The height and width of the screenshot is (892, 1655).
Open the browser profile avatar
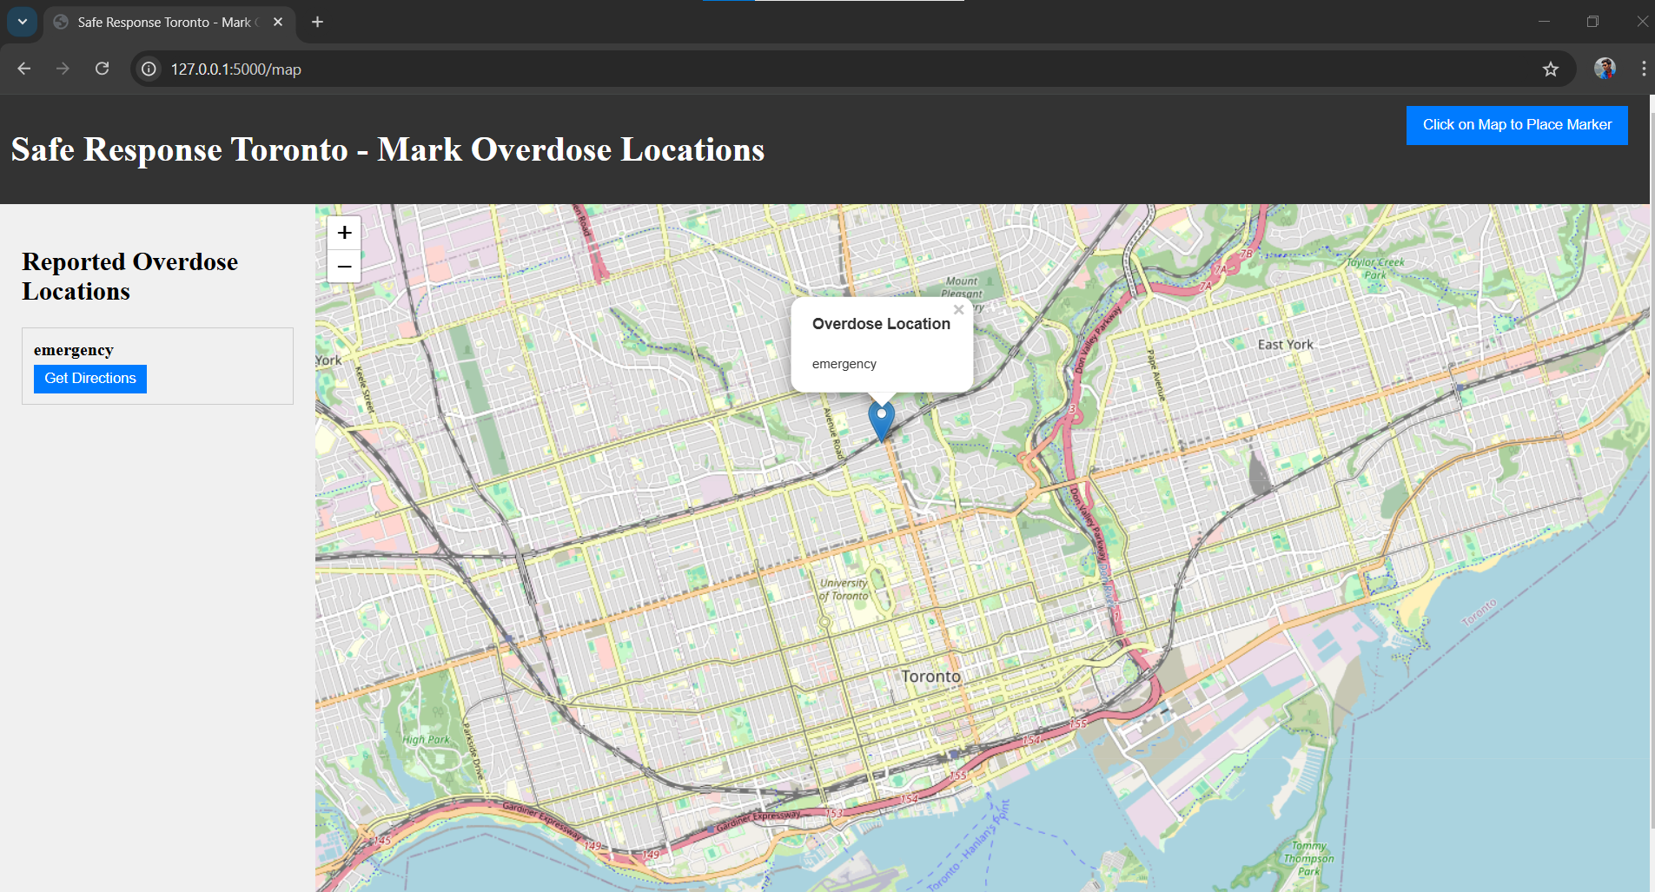(1605, 69)
